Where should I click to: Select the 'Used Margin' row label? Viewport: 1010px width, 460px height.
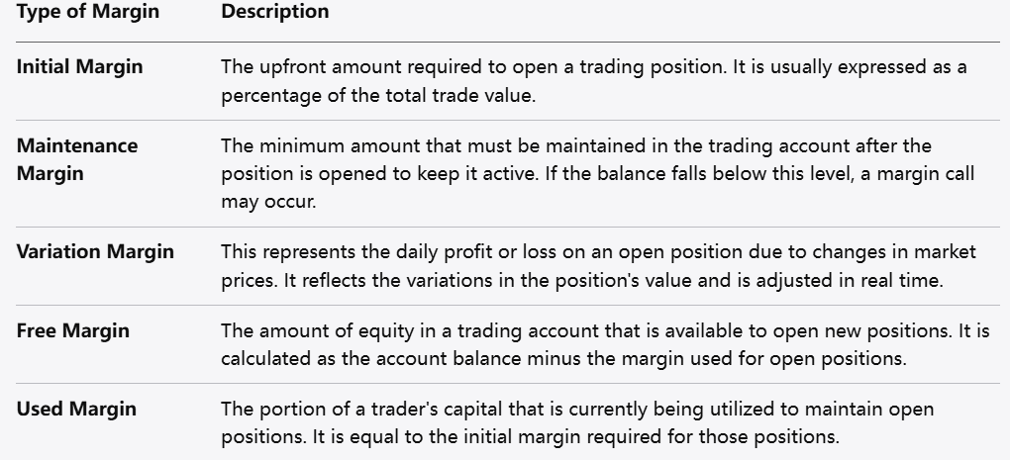[76, 409]
